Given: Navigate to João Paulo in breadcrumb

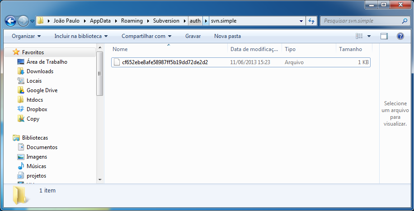Looking at the screenshot, I should 66,21.
